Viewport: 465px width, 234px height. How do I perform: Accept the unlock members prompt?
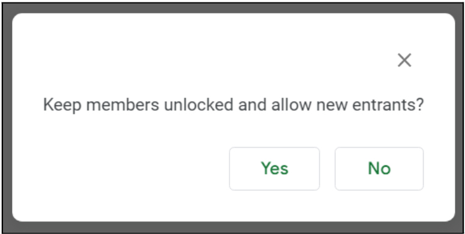[275, 169]
